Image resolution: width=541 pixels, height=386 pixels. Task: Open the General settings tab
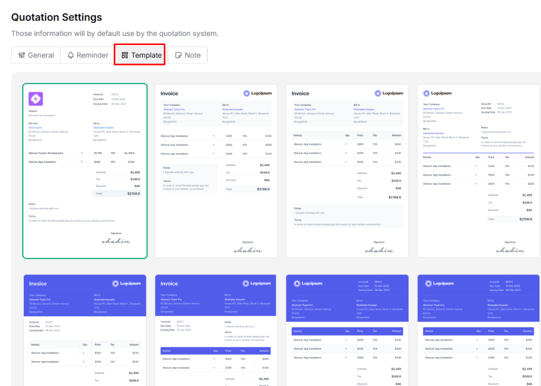(x=36, y=55)
